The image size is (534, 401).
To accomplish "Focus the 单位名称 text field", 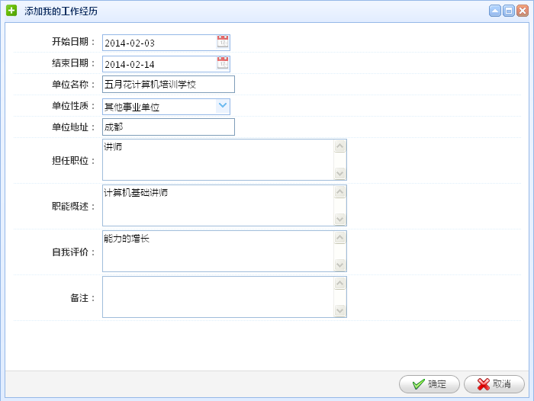I will click(x=169, y=84).
